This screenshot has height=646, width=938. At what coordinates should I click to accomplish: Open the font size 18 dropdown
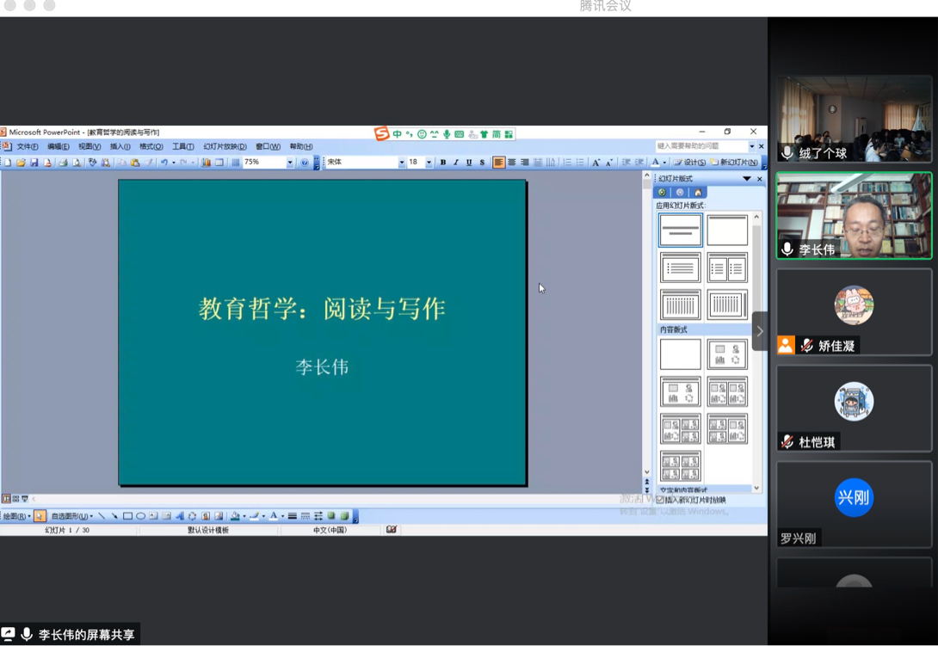tap(429, 163)
